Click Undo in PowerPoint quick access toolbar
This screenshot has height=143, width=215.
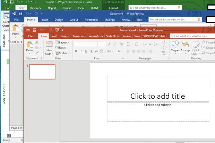tap(41, 30)
